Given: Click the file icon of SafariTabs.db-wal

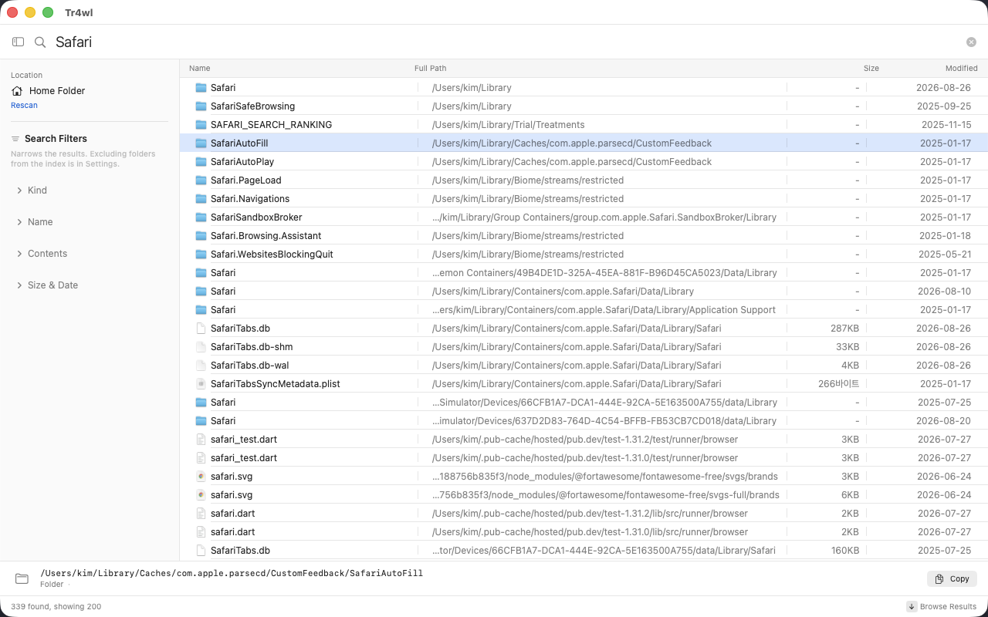Looking at the screenshot, I should (x=201, y=365).
